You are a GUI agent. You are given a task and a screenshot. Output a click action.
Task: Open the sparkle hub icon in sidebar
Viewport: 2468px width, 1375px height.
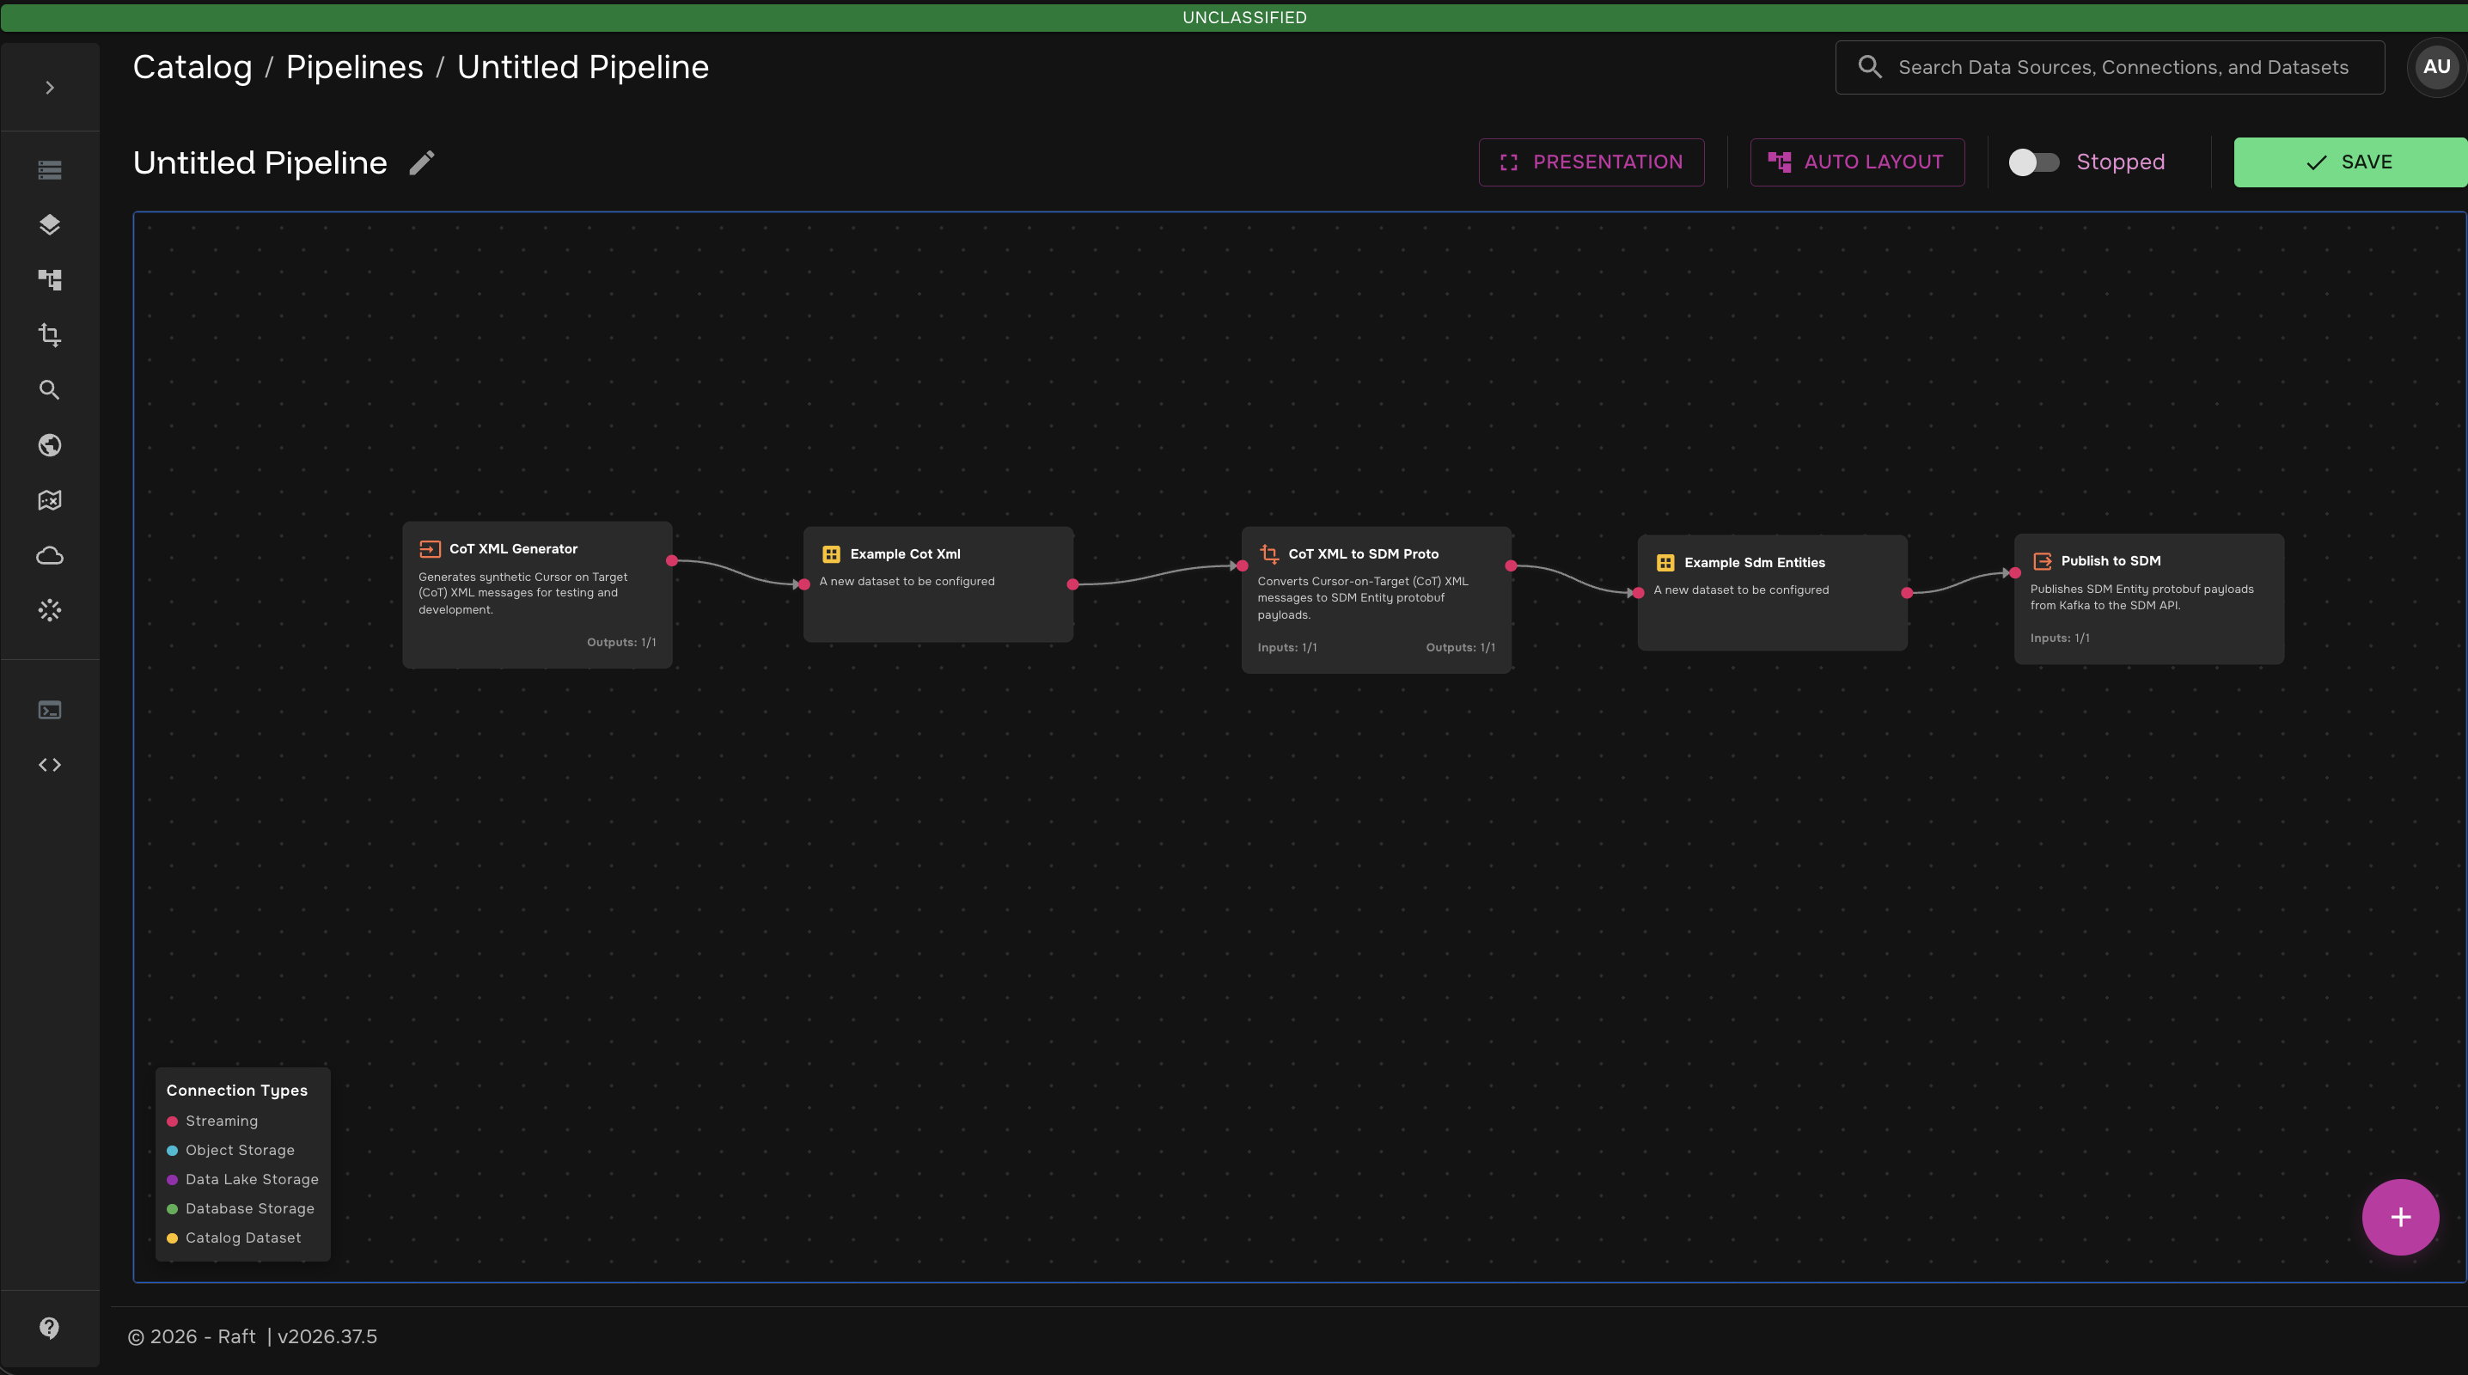[50, 610]
